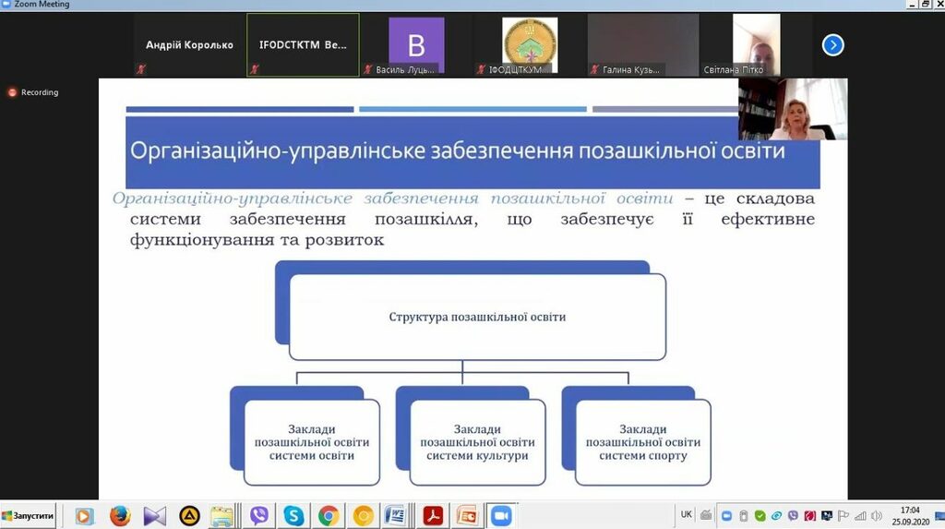Open the Запустити Start menu

(x=29, y=516)
